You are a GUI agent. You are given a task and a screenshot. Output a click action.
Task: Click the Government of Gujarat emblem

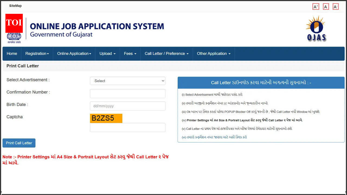(14, 37)
